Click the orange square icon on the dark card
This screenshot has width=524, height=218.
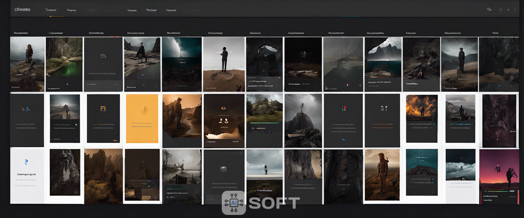(x=102, y=109)
